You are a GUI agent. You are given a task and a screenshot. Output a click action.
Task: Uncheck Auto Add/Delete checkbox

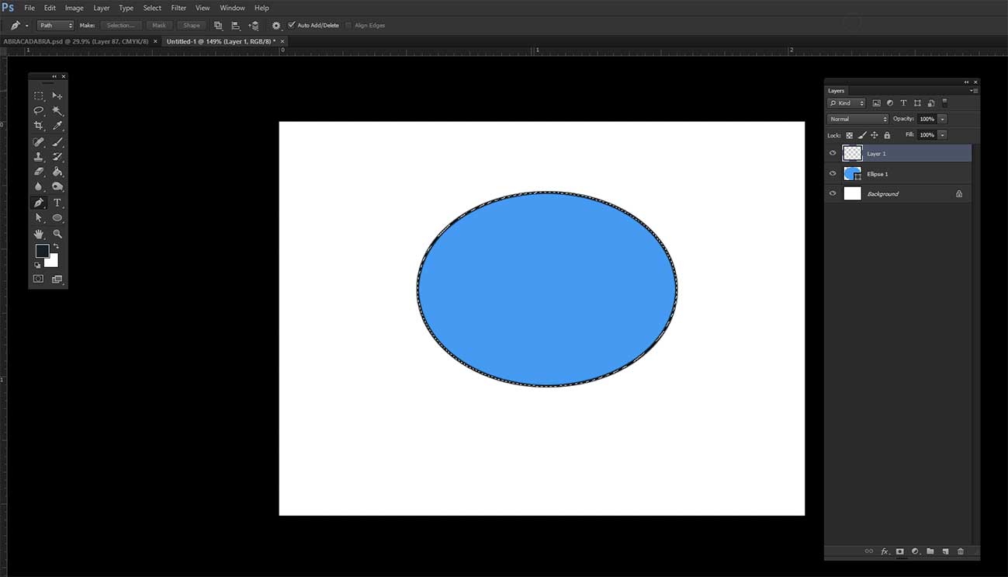[x=292, y=25]
